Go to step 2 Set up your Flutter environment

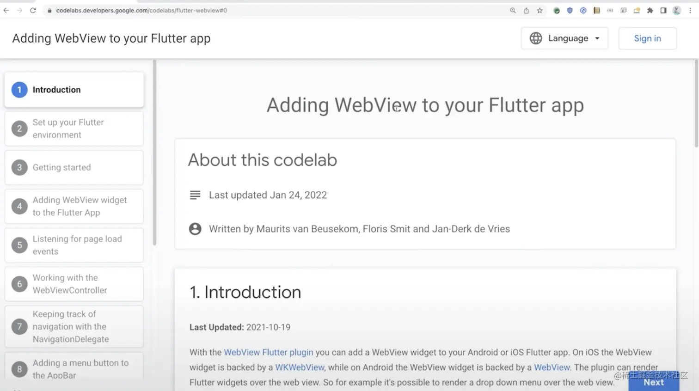tap(74, 128)
